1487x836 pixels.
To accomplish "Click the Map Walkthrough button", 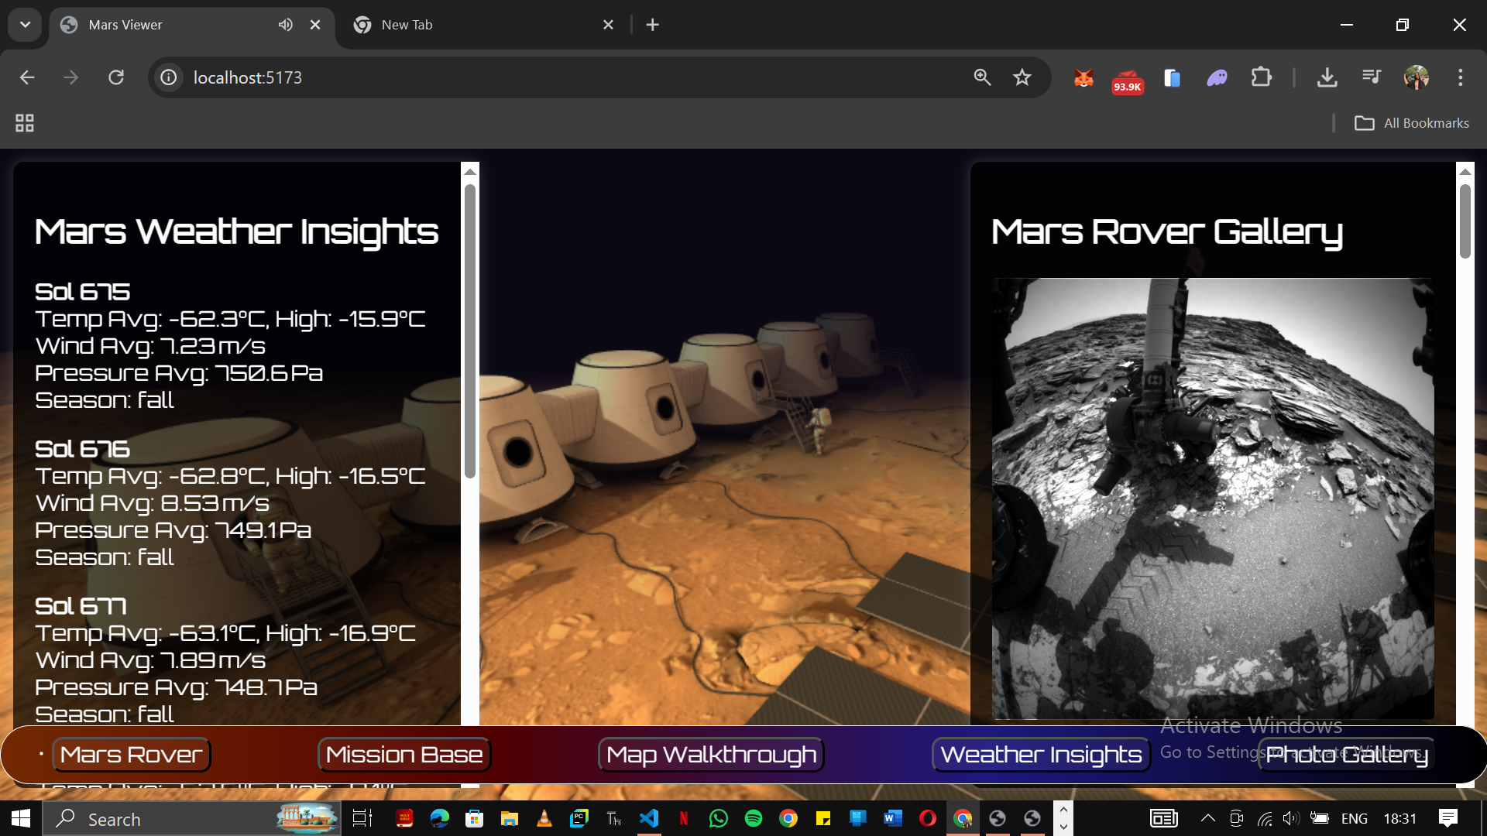I will coord(711,755).
